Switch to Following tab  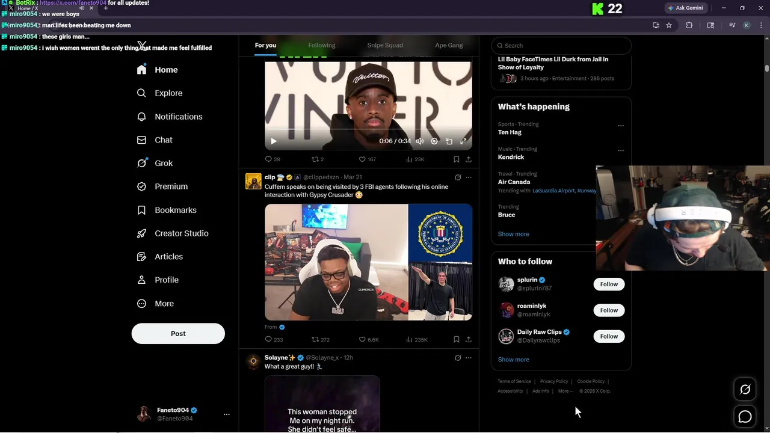(x=322, y=45)
